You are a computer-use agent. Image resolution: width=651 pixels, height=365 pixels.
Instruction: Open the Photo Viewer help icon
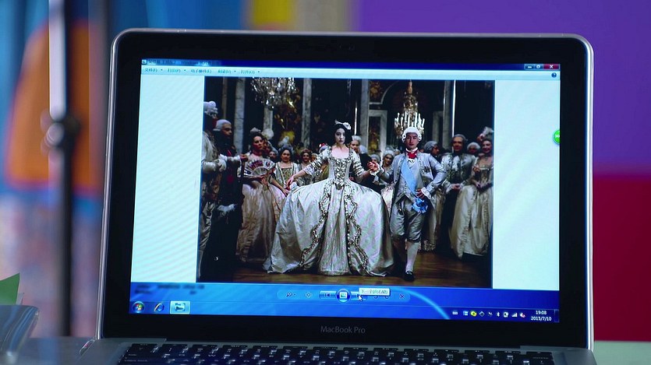pos(554,74)
